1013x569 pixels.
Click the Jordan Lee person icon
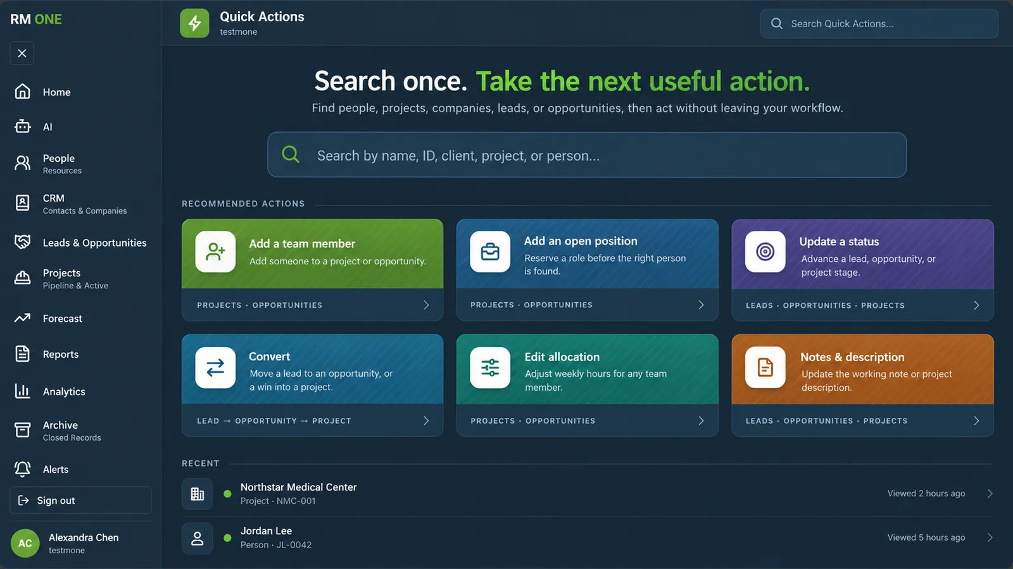[198, 538]
